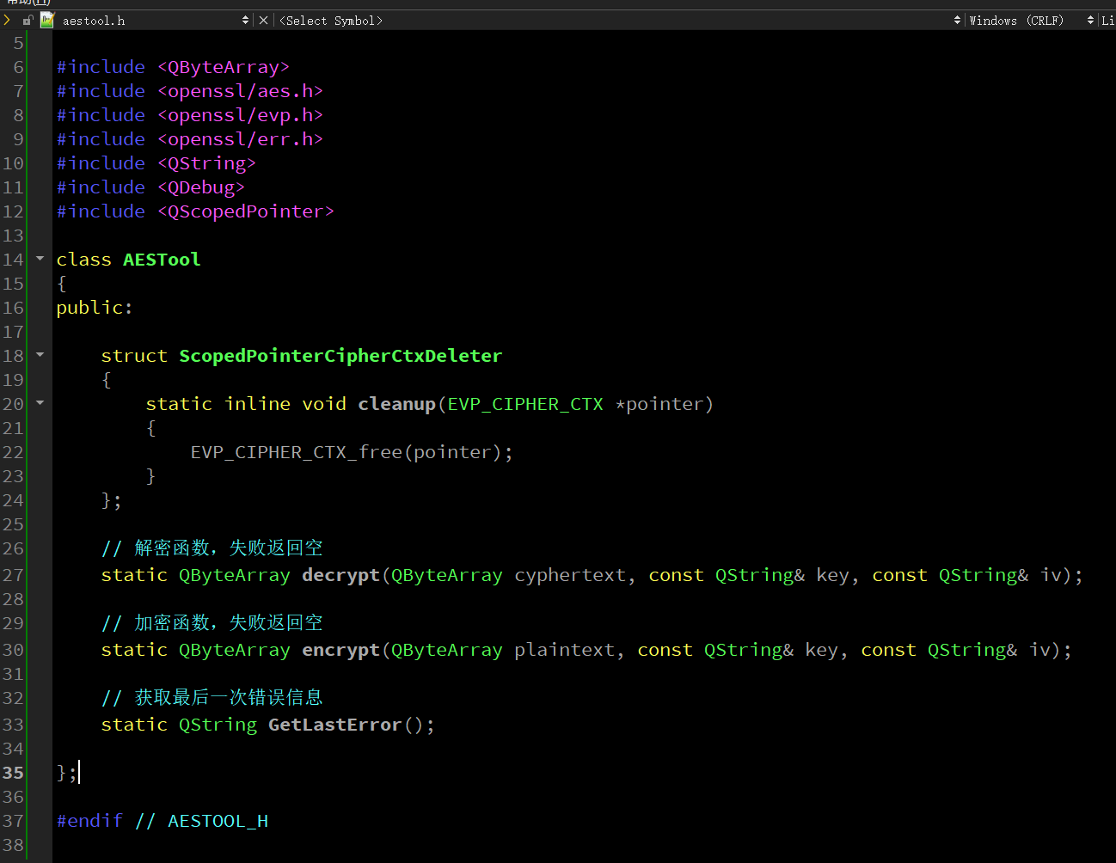Viewport: 1116px width, 863px height.
Task: Click the #endif directive
Action: 89,821
